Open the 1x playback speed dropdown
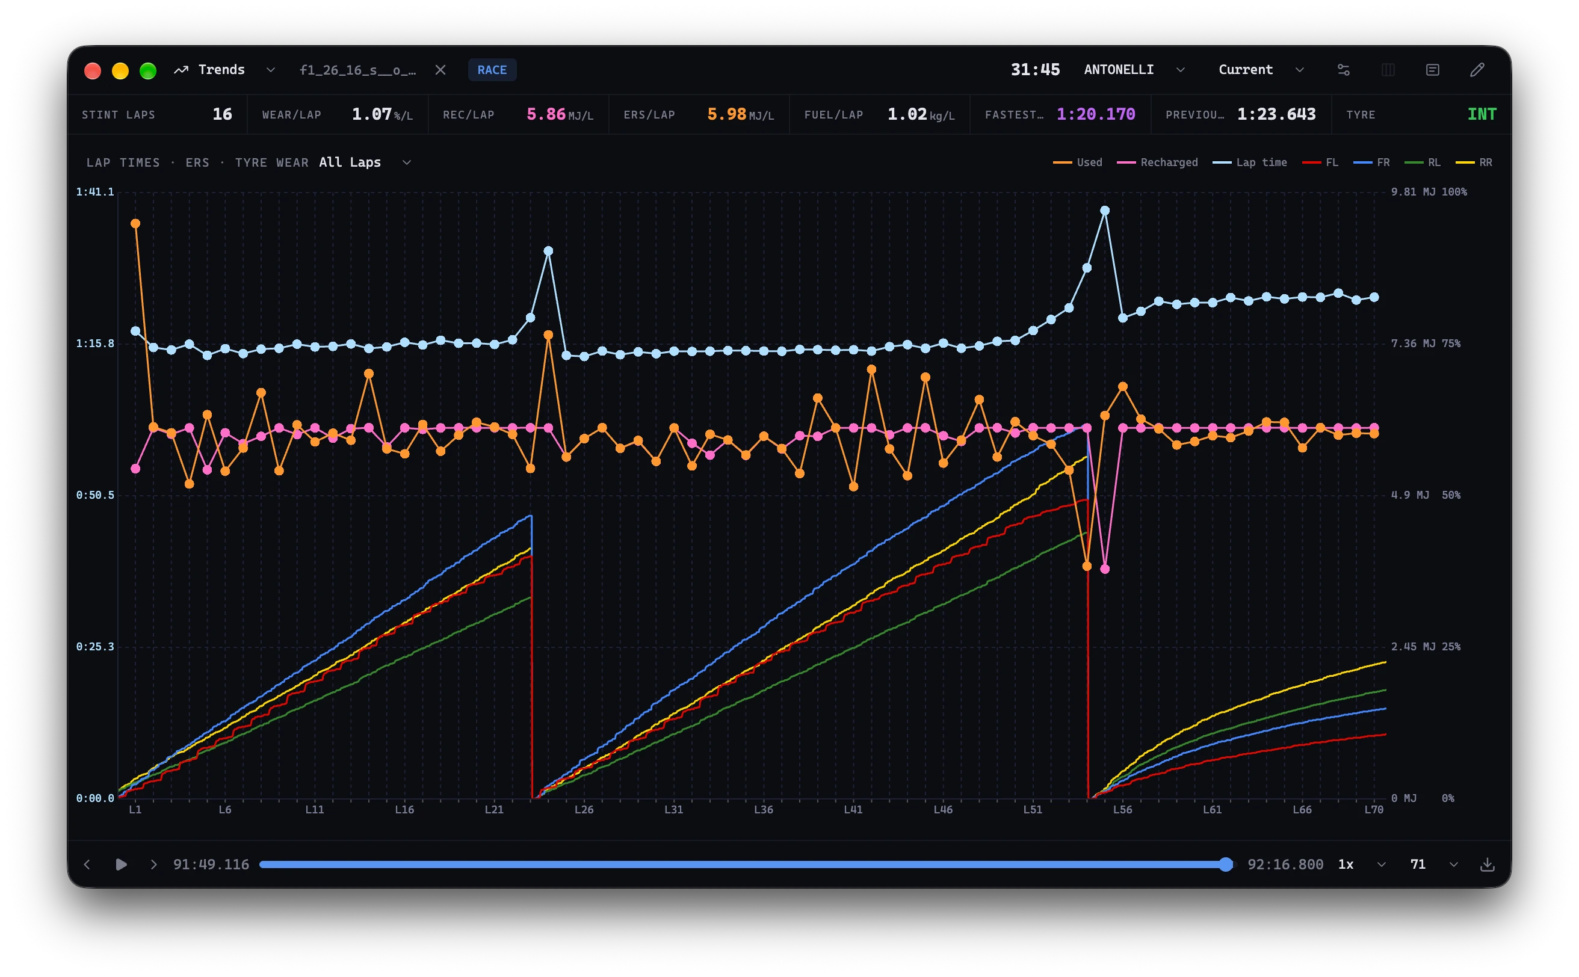The width and height of the screenshot is (1579, 977). (x=1362, y=865)
